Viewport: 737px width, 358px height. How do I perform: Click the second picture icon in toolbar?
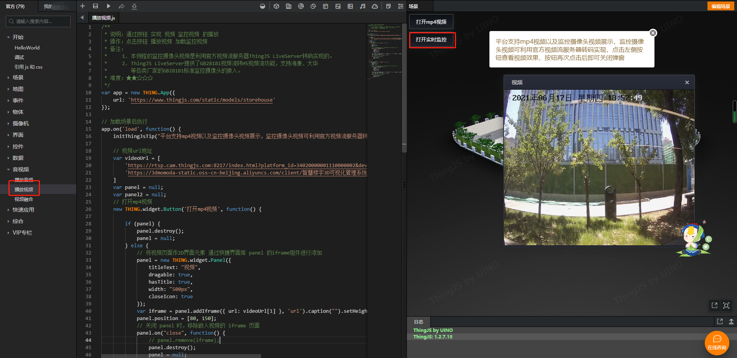tap(350, 6)
